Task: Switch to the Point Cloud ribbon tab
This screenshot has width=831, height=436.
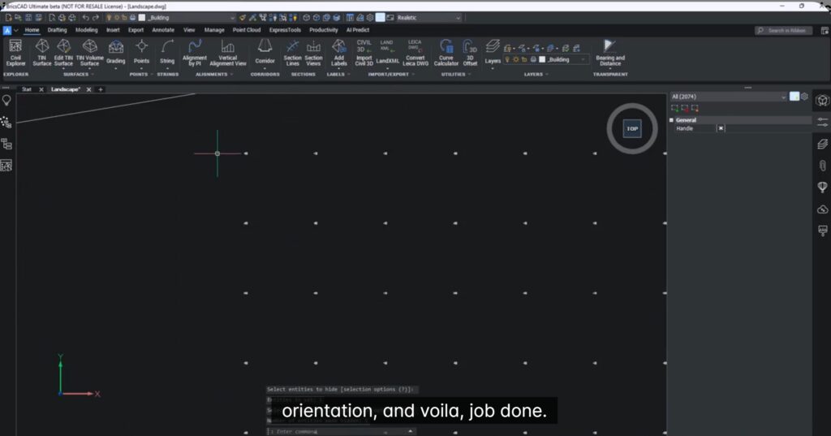Action: (247, 30)
